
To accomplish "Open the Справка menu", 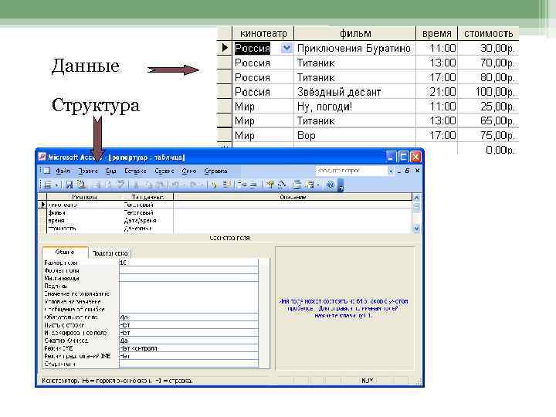I will (x=215, y=171).
